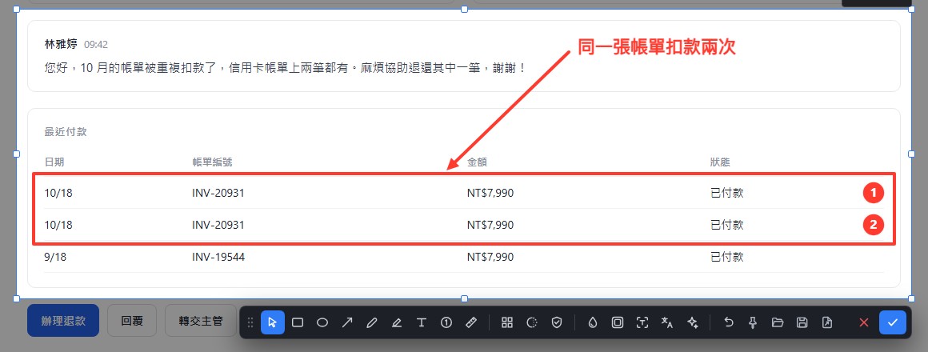Click the 日期 column header
Image resolution: width=928 pixels, height=352 pixels.
[54, 162]
